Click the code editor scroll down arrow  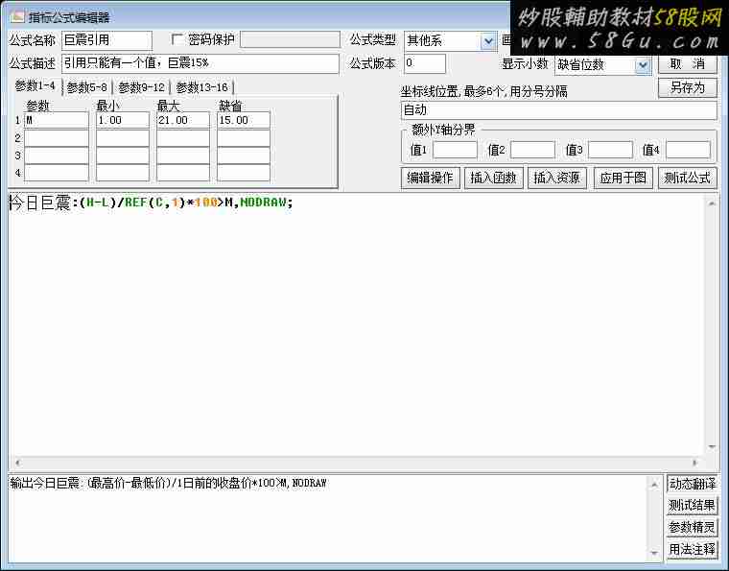click(712, 447)
